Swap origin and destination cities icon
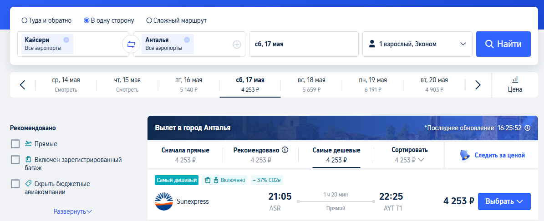Image resolution: width=544 pixels, height=221 pixels. point(131,44)
